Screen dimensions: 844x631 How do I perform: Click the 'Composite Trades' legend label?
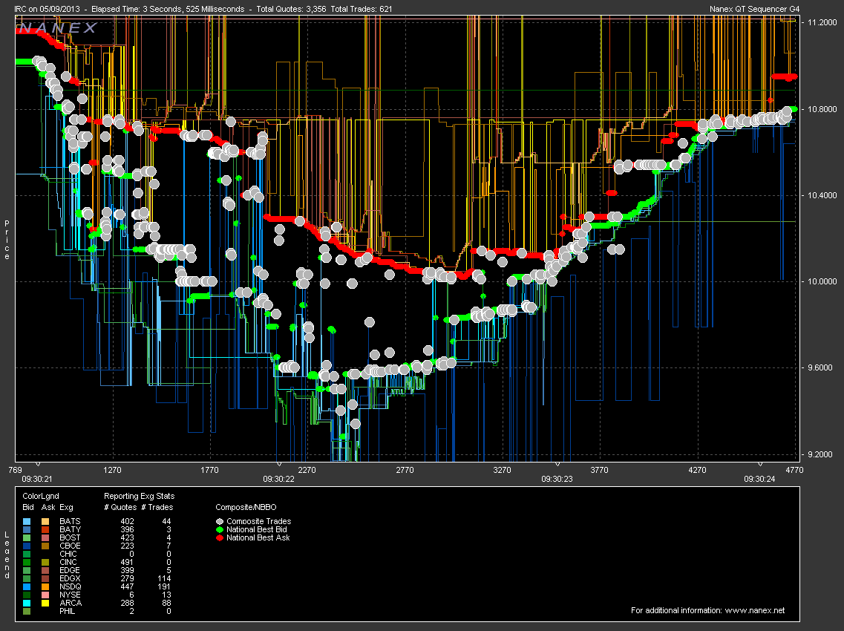[259, 521]
